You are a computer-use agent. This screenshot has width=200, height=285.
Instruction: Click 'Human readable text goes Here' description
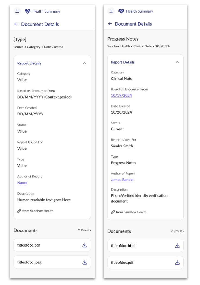[44, 200]
